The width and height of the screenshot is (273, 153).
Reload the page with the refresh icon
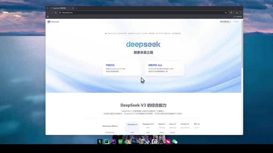click(56, 13)
